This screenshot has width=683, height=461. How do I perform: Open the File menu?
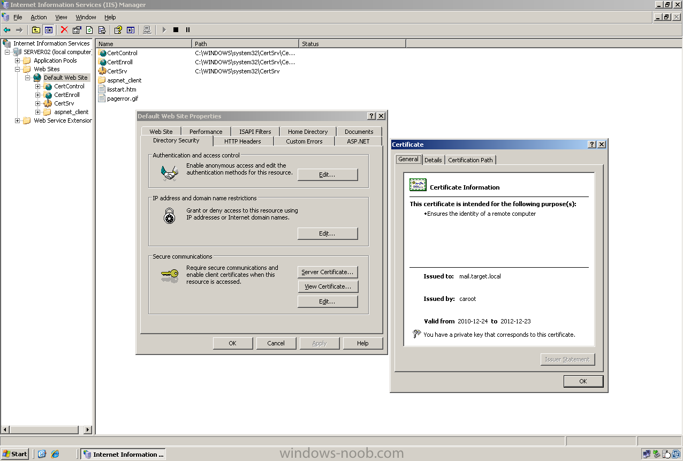tap(18, 17)
